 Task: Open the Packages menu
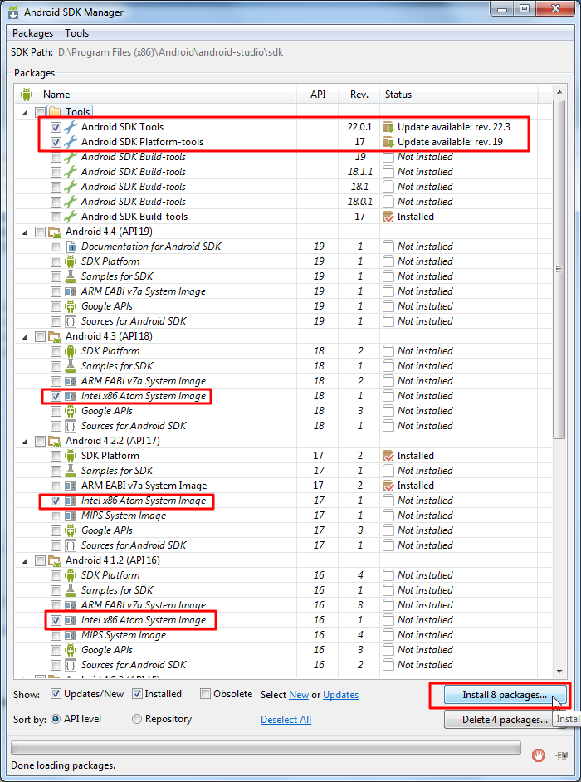pyautogui.click(x=33, y=33)
